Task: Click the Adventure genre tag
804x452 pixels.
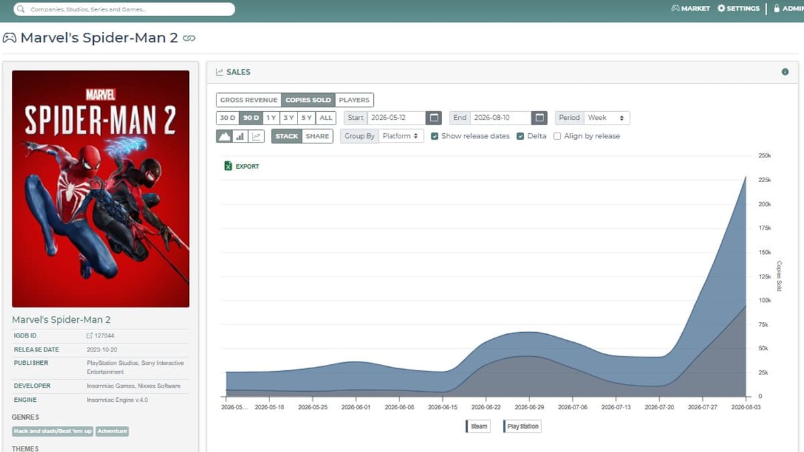Action: coord(112,431)
